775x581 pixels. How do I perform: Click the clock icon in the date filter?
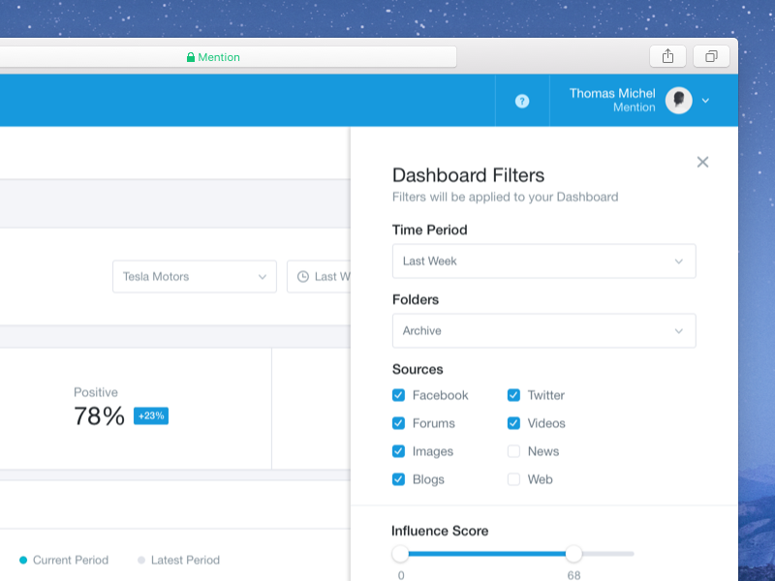pos(302,276)
